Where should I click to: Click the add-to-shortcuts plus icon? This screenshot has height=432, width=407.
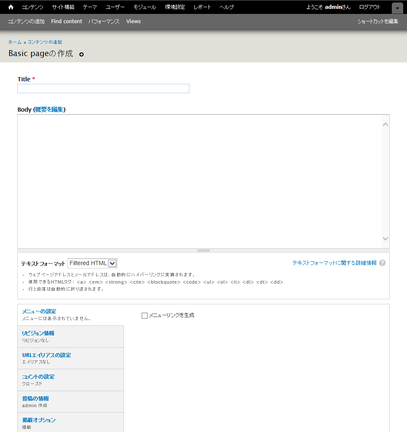pyautogui.click(x=81, y=54)
